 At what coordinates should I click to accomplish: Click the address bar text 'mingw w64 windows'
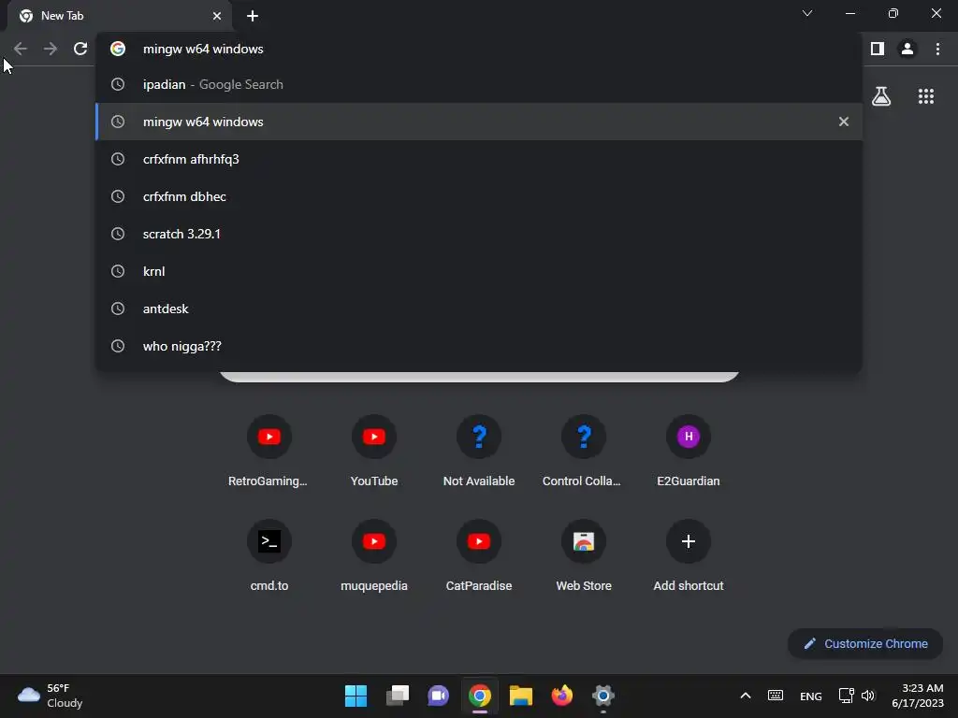pos(203,49)
